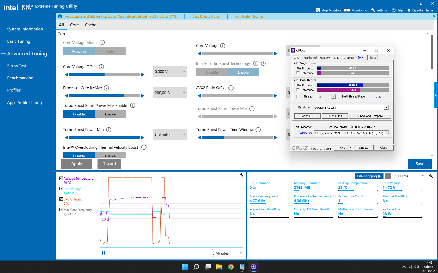Screen dimensions: 438x273
Task: Save the tuning profile
Action: click(420, 164)
